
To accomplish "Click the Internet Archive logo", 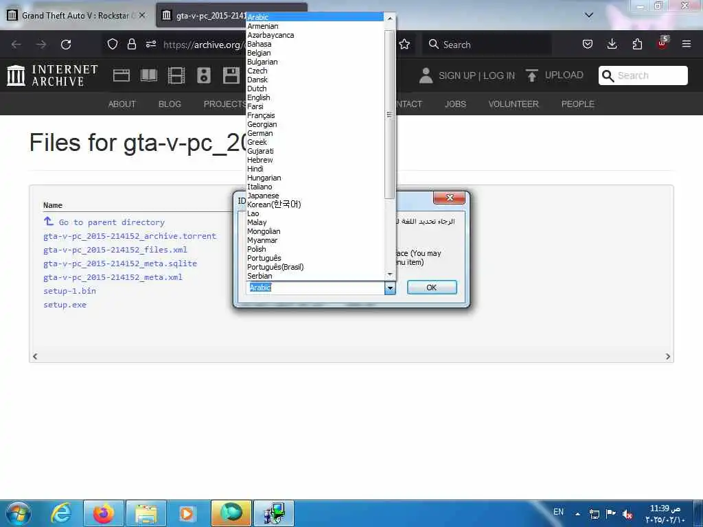I will (52, 75).
